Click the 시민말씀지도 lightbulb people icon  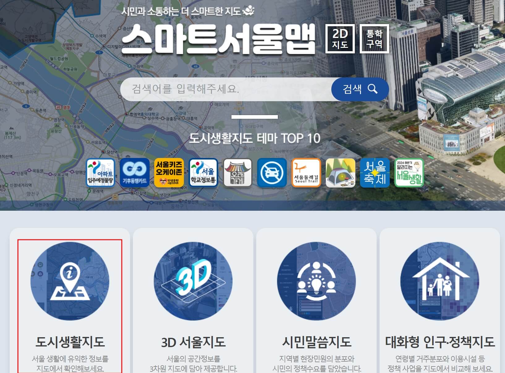click(316, 281)
